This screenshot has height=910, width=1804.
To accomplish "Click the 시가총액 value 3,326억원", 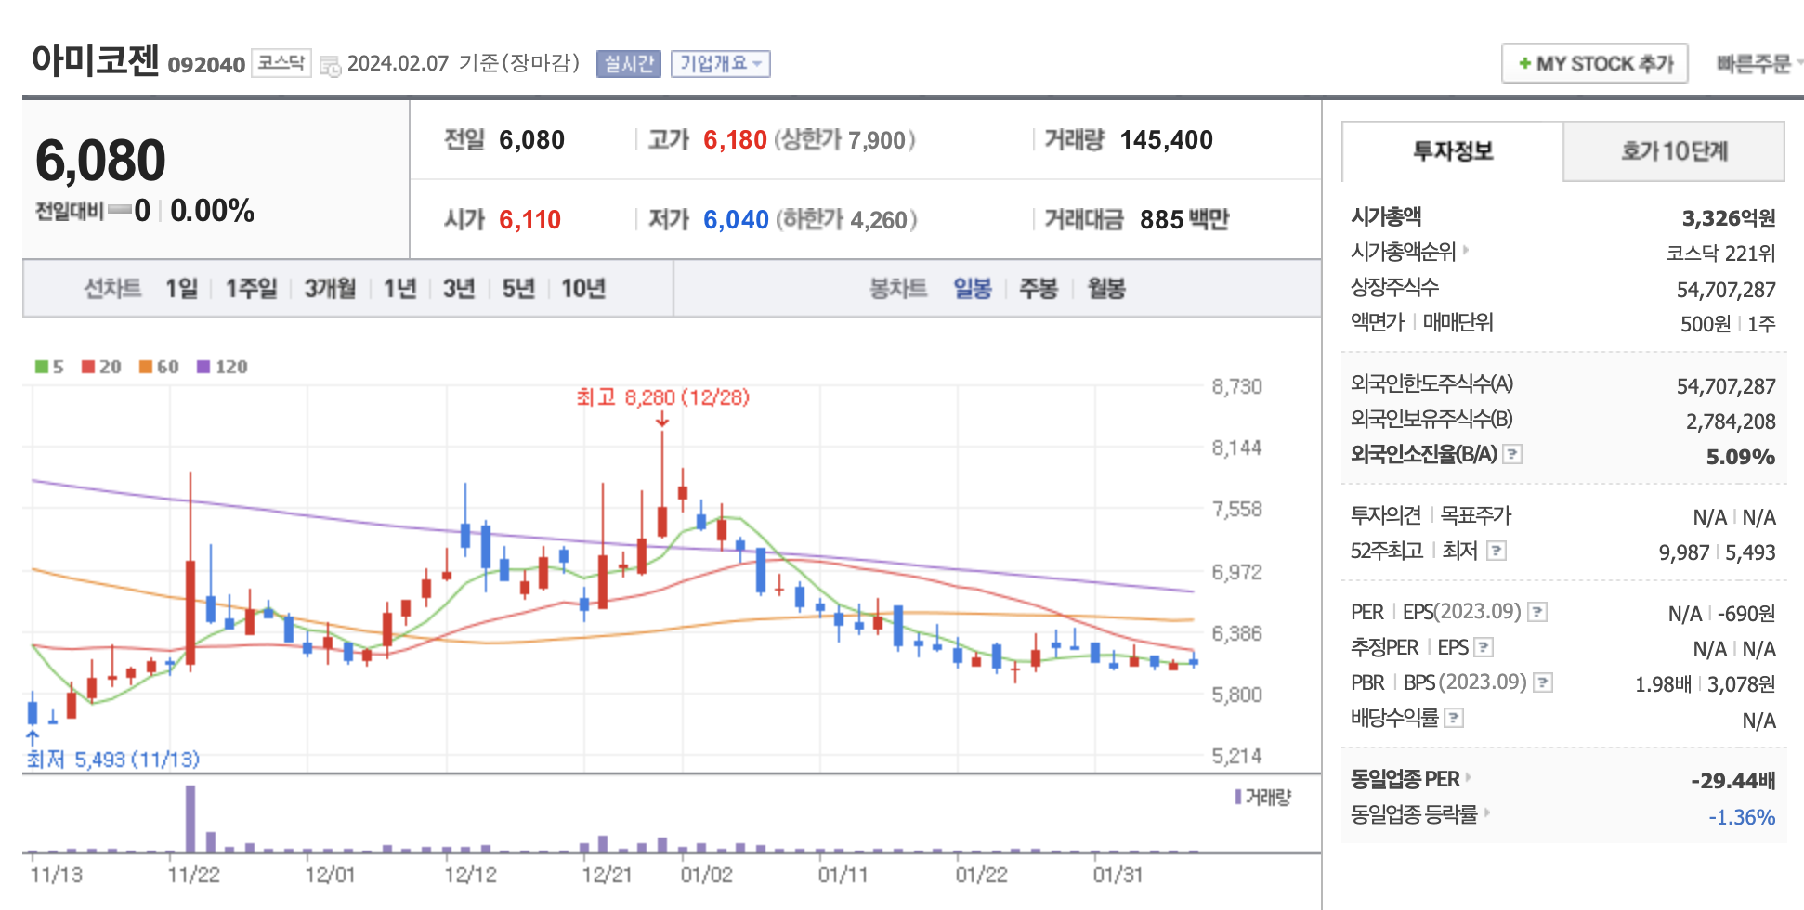I will (1729, 218).
